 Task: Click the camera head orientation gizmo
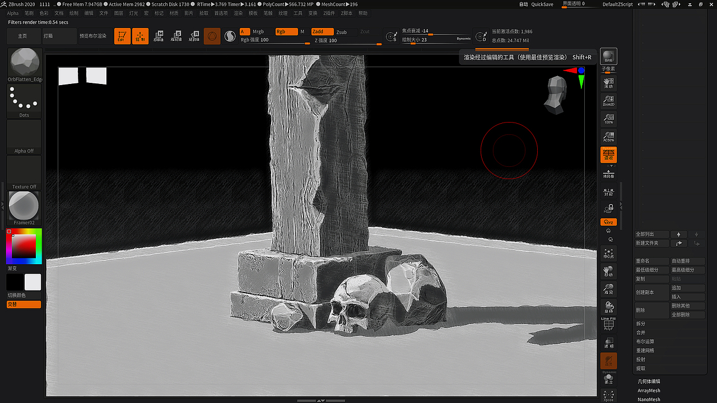pos(556,95)
